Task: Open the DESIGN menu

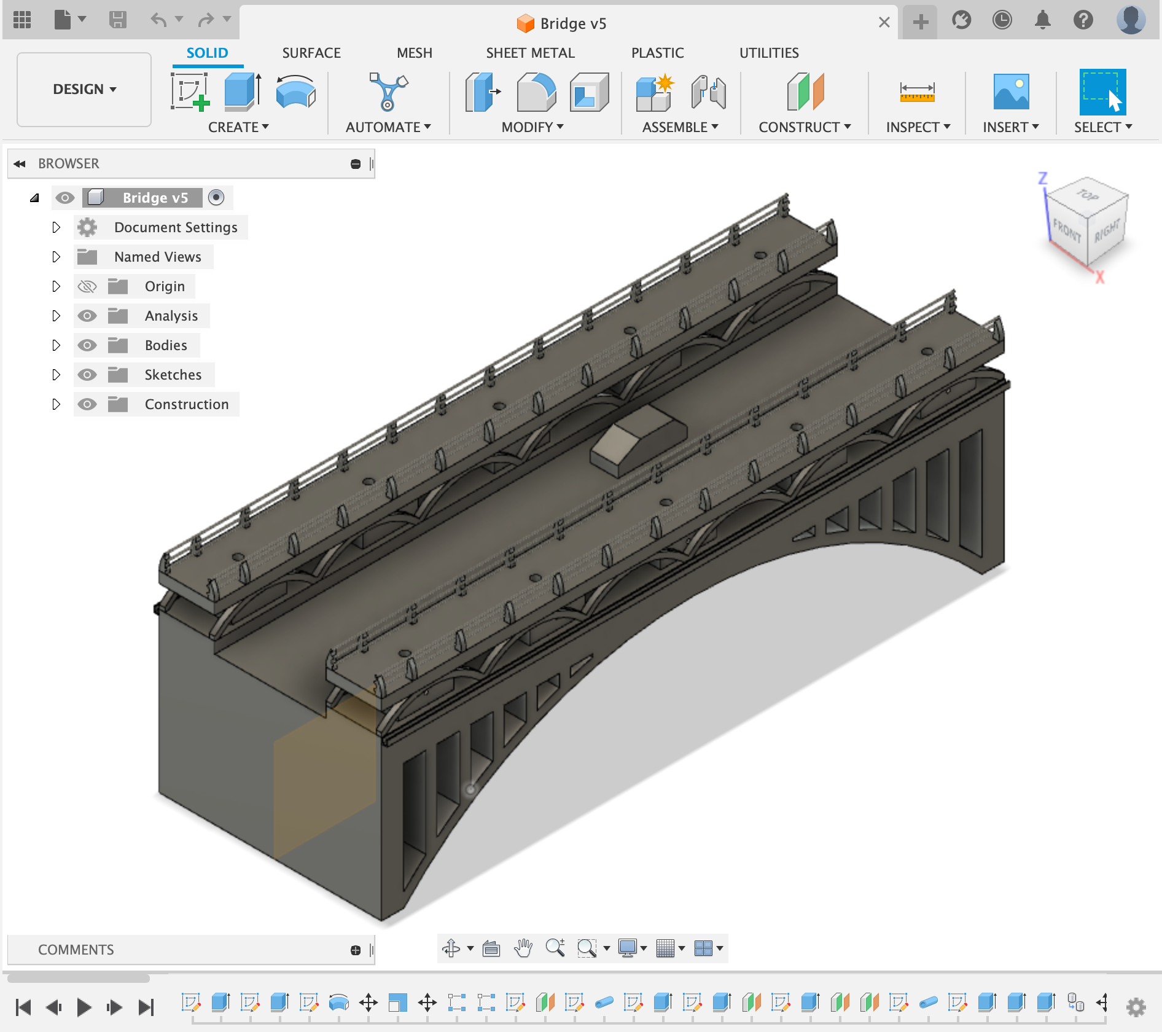Action: [x=84, y=89]
